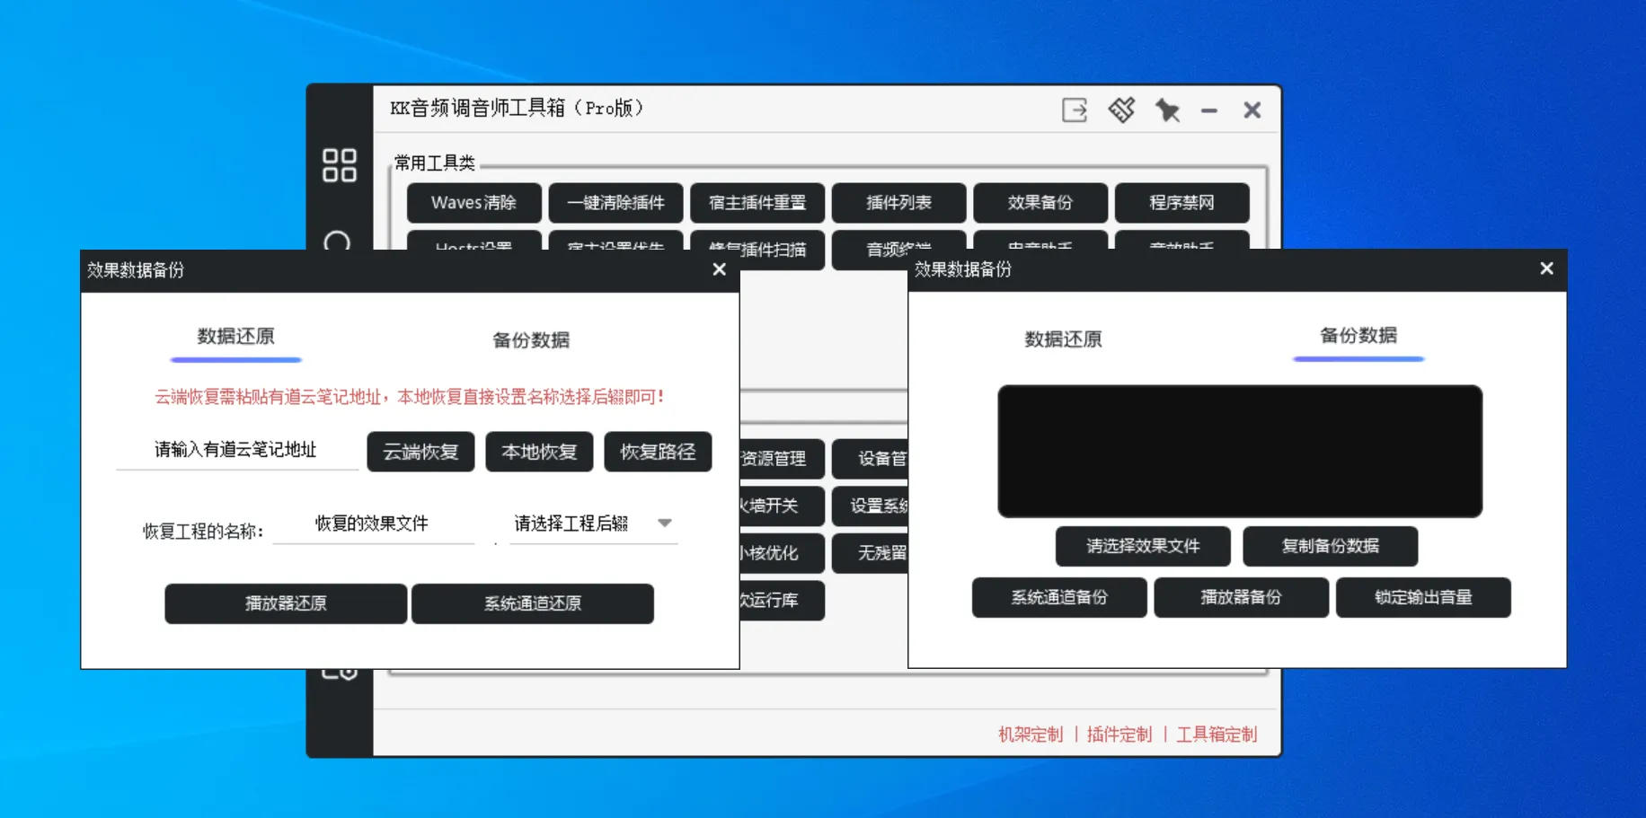Viewport: 1646px width, 818px height.
Task: Click the 系统通道还原 button
Action: click(x=533, y=603)
